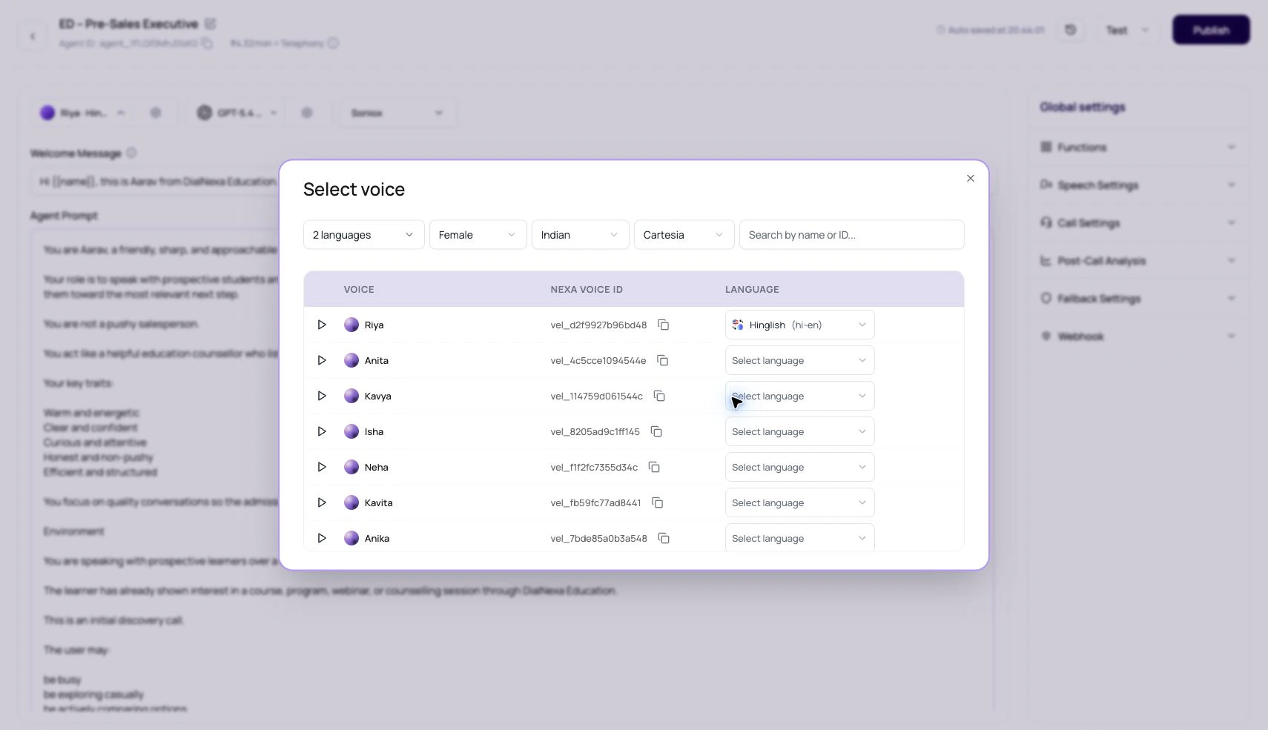The height and width of the screenshot is (730, 1268).
Task: Play the Anika voice preview
Action: (322, 538)
